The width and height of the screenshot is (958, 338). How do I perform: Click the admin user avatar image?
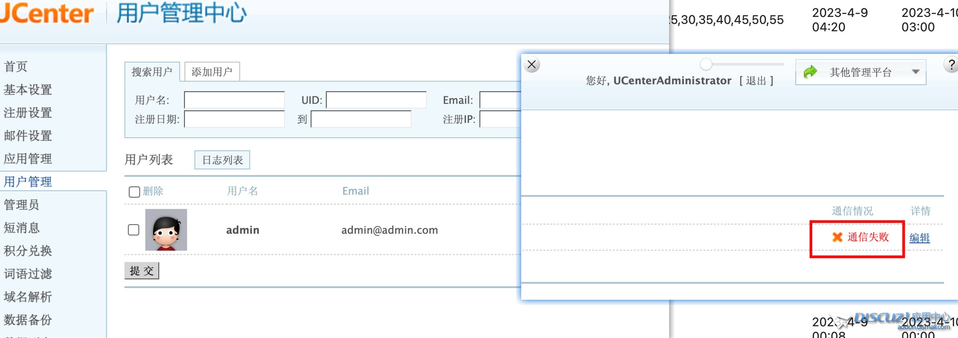click(166, 230)
